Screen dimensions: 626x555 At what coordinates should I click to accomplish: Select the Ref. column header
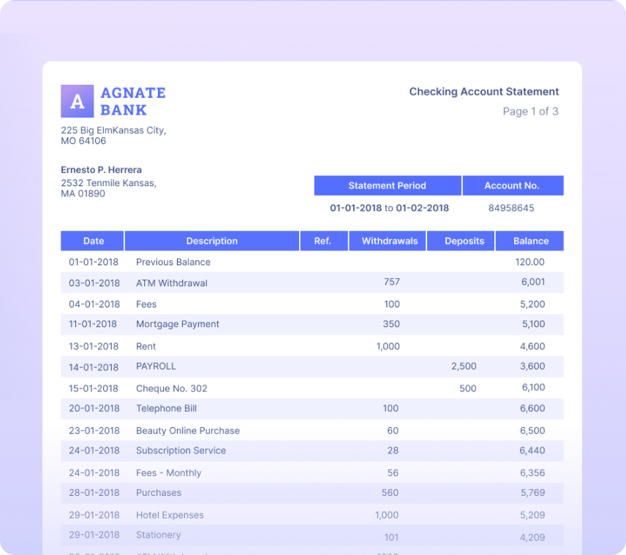point(323,241)
